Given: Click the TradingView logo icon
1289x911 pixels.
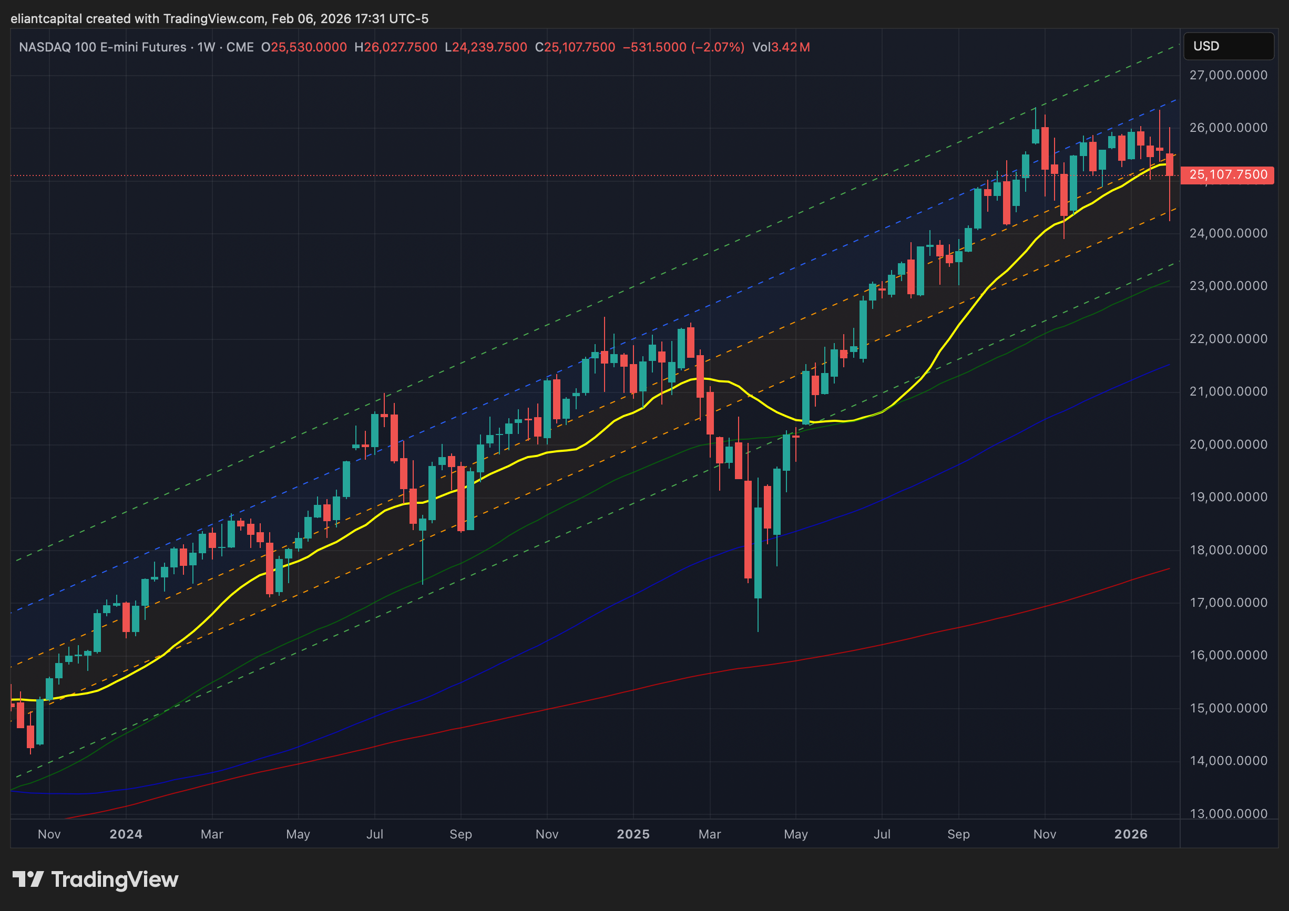Looking at the screenshot, I should [28, 879].
